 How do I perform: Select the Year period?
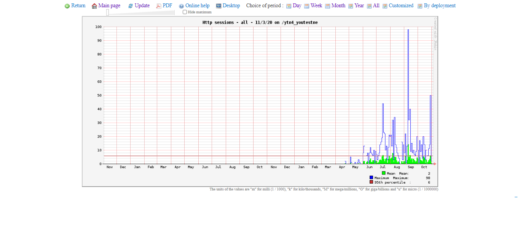359,6
